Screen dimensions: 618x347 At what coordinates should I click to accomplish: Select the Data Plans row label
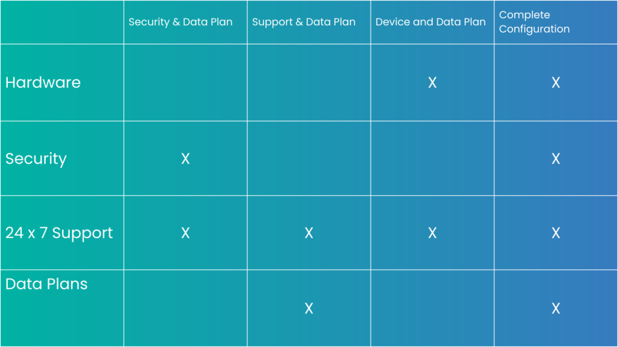click(46, 284)
